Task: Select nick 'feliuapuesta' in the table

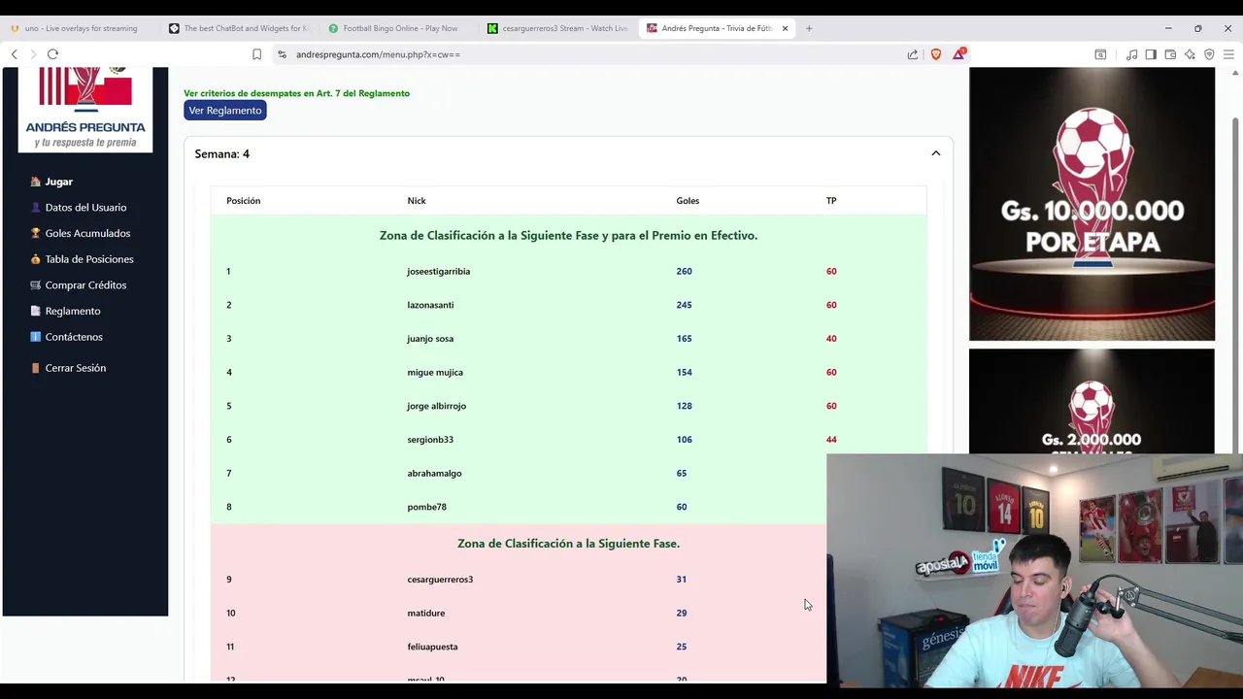Action: [x=432, y=647]
